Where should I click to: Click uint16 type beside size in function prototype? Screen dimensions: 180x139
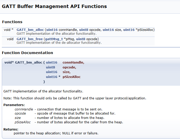tap(51, 72)
